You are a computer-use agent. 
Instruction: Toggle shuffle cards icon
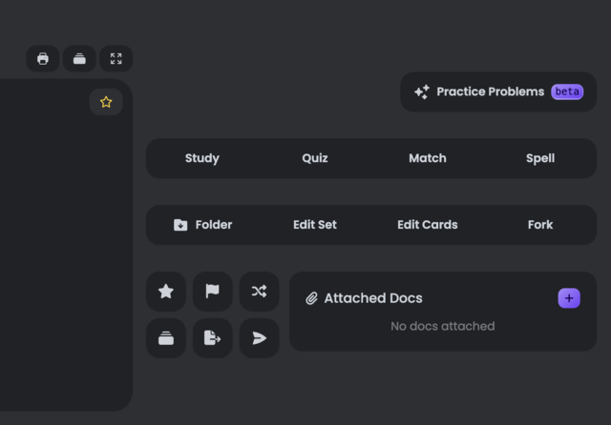[259, 292]
